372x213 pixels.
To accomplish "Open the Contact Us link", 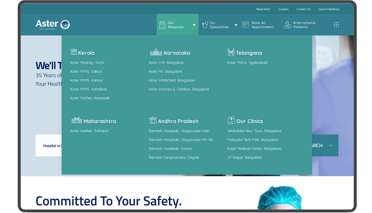I will [x=303, y=9].
